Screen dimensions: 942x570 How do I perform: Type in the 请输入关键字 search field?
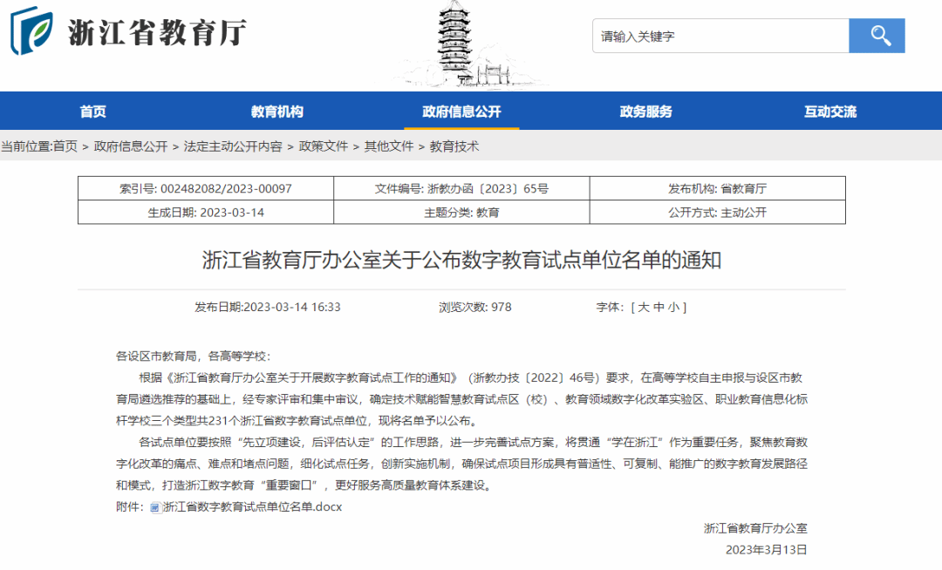(x=720, y=36)
